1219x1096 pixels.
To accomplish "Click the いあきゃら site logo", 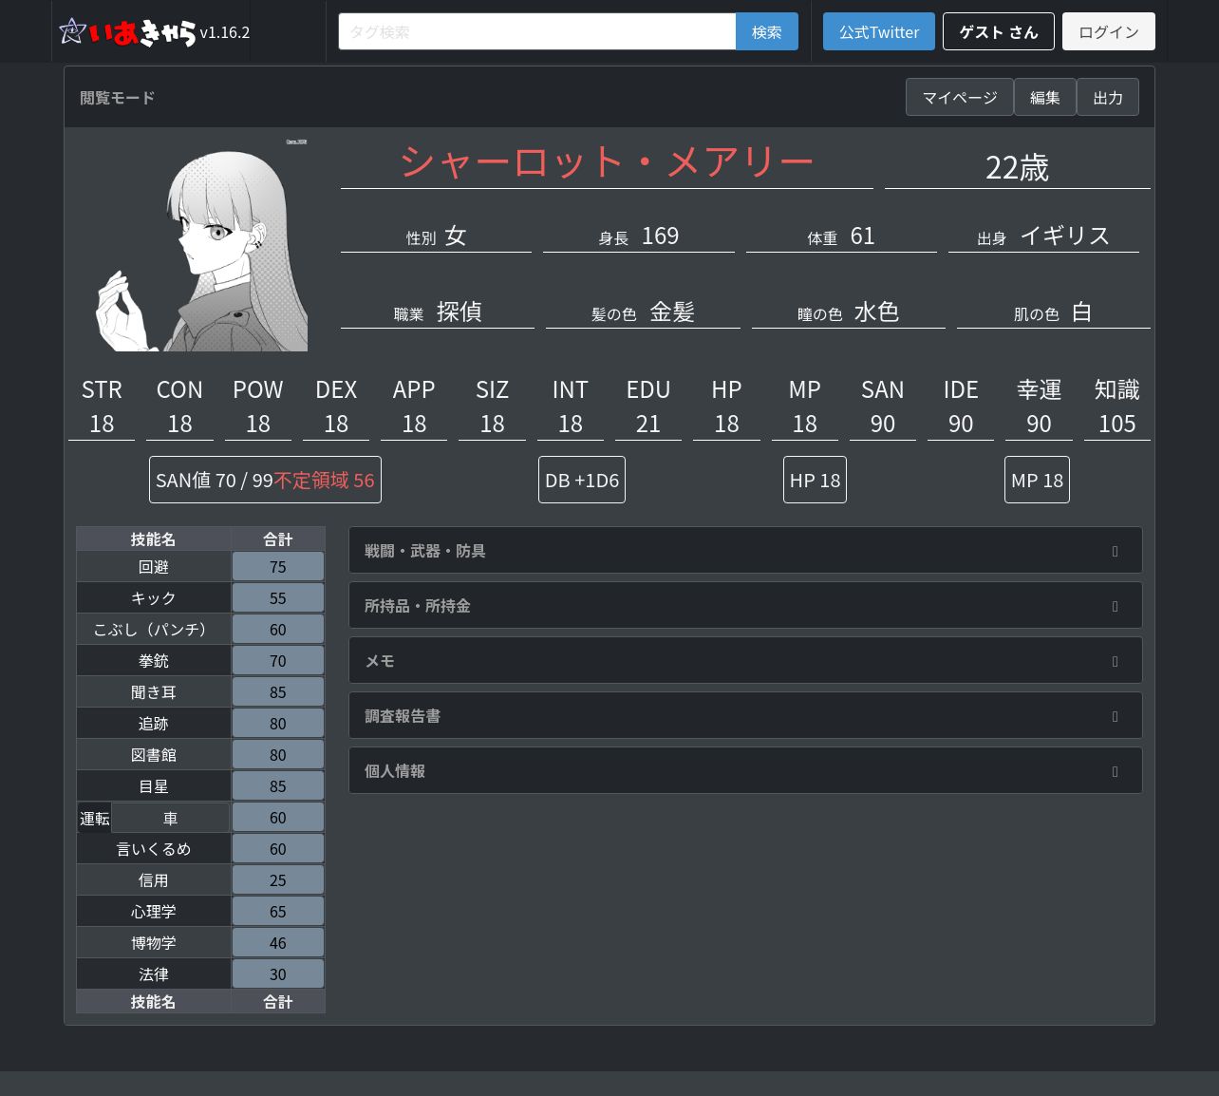I will 128,31.
